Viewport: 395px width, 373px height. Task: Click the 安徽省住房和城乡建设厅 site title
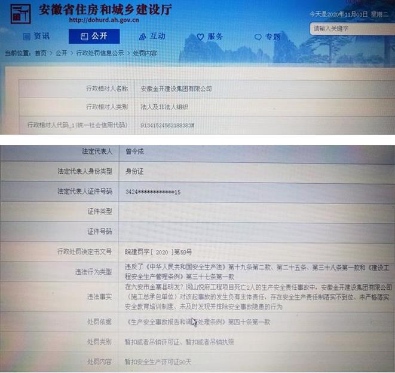[105, 10]
